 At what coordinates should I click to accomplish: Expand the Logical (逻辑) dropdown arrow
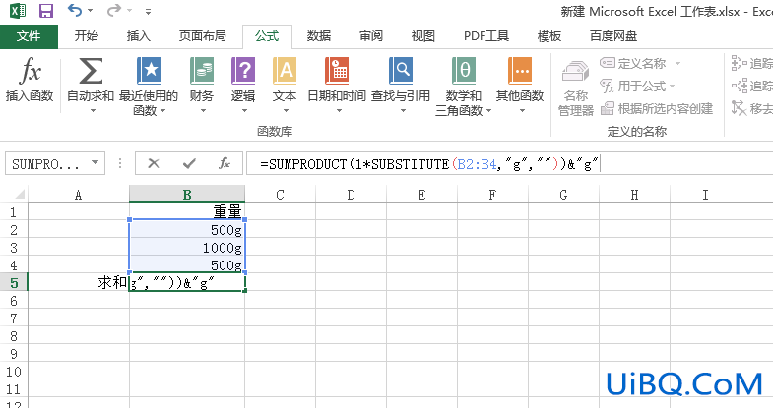pyautogui.click(x=244, y=111)
